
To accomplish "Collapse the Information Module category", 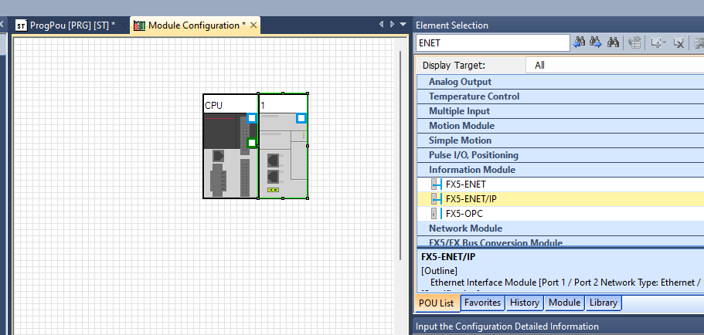I will (471, 170).
